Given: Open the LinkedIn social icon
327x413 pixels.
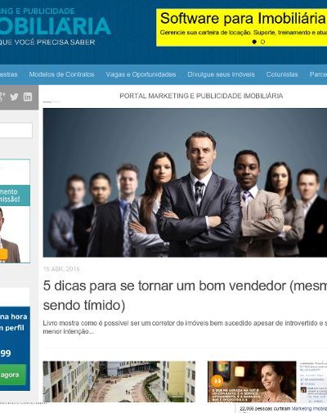Looking at the screenshot, I should [x=28, y=97].
